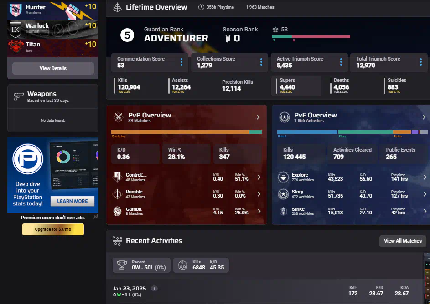
Task: Open Collections Score three-dot menu
Action: point(261,62)
